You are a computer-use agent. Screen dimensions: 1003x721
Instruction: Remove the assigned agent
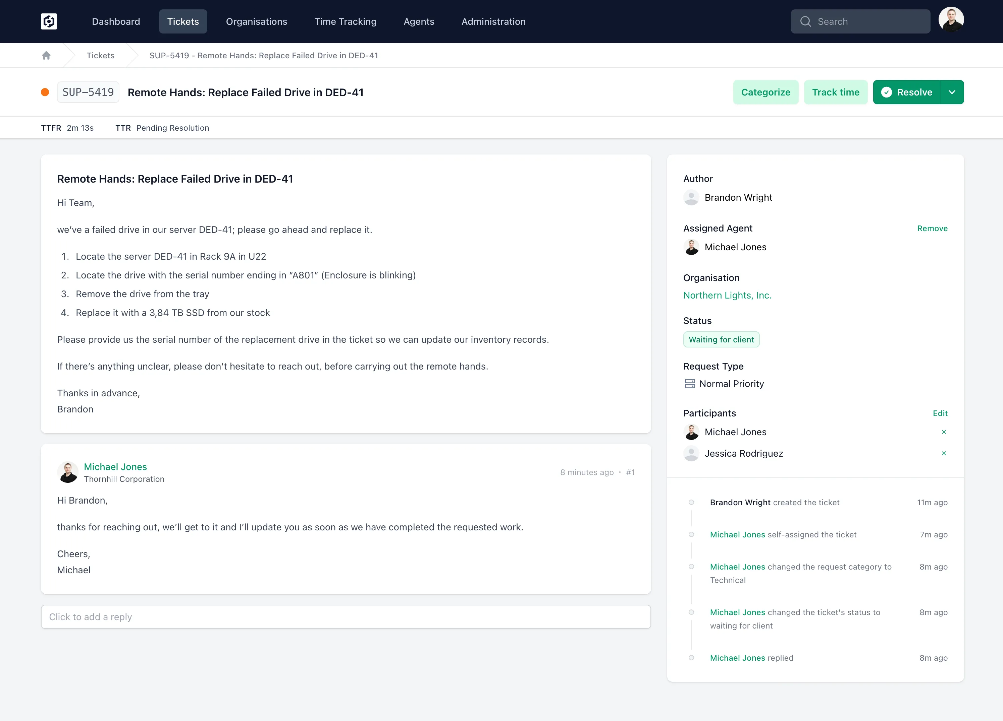pos(932,228)
